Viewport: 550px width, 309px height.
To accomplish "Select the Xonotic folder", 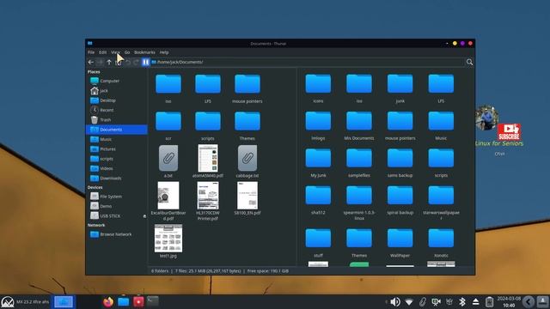I will [x=441, y=239].
